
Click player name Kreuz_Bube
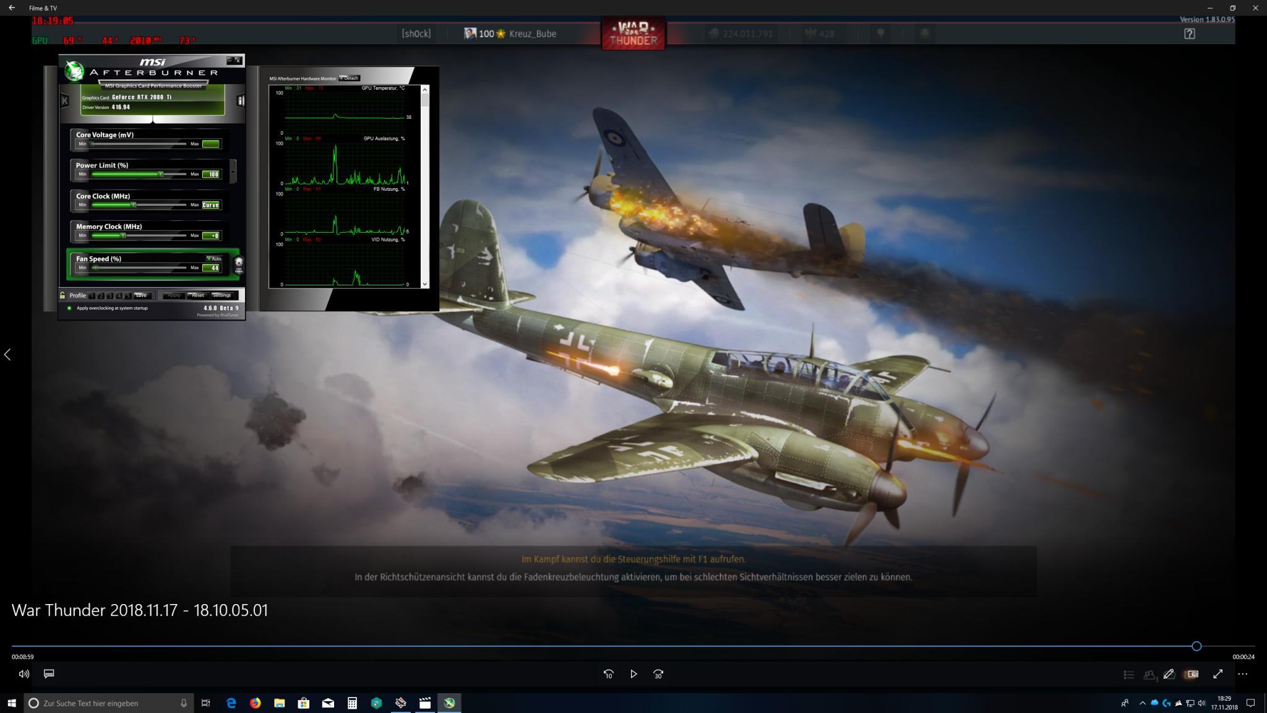(533, 34)
